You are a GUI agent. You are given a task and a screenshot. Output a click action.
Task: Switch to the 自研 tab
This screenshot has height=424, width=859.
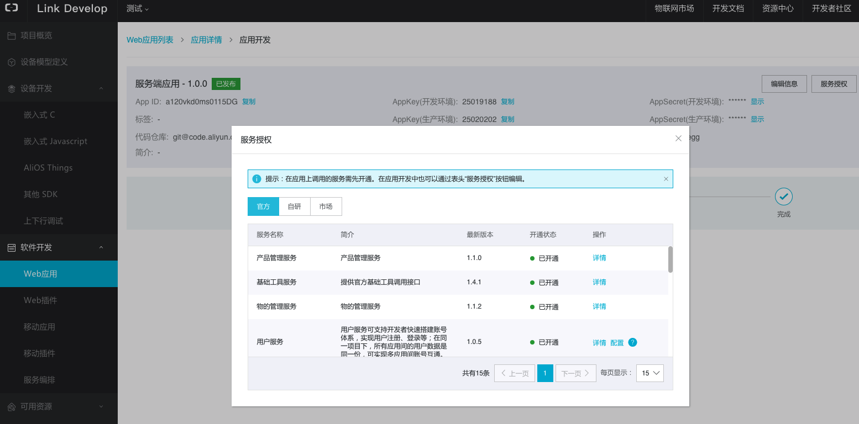coord(295,206)
